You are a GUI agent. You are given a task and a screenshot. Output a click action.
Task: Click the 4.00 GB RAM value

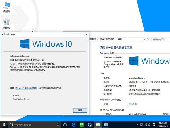[132, 86]
